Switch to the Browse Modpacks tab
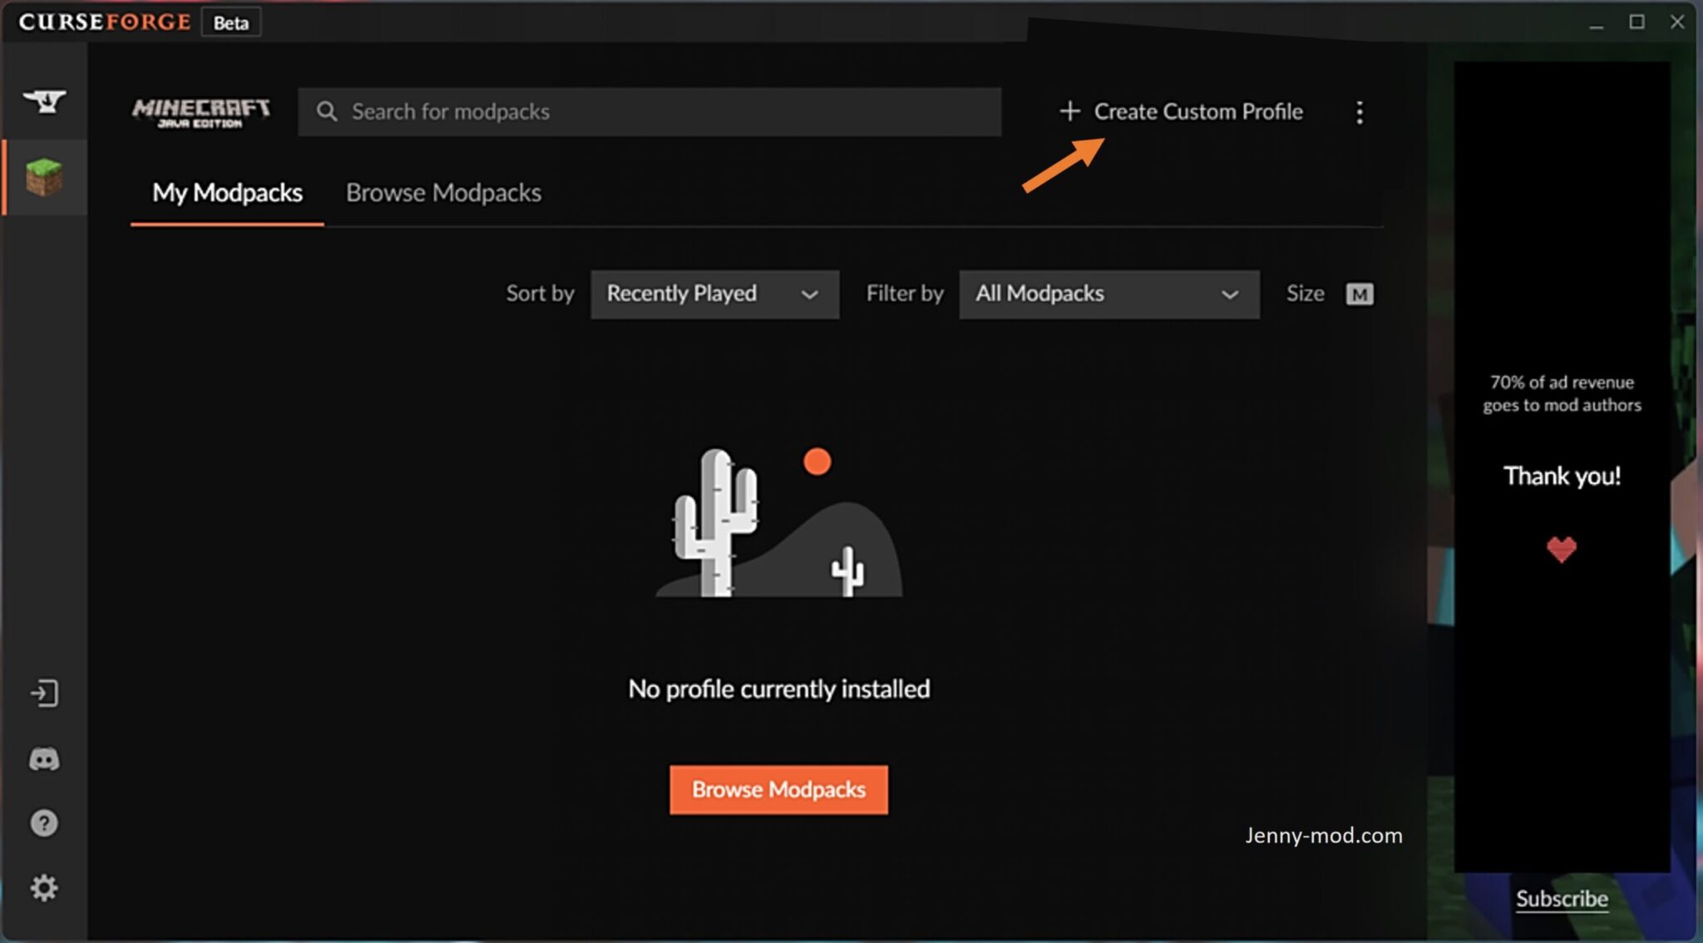 click(x=443, y=193)
